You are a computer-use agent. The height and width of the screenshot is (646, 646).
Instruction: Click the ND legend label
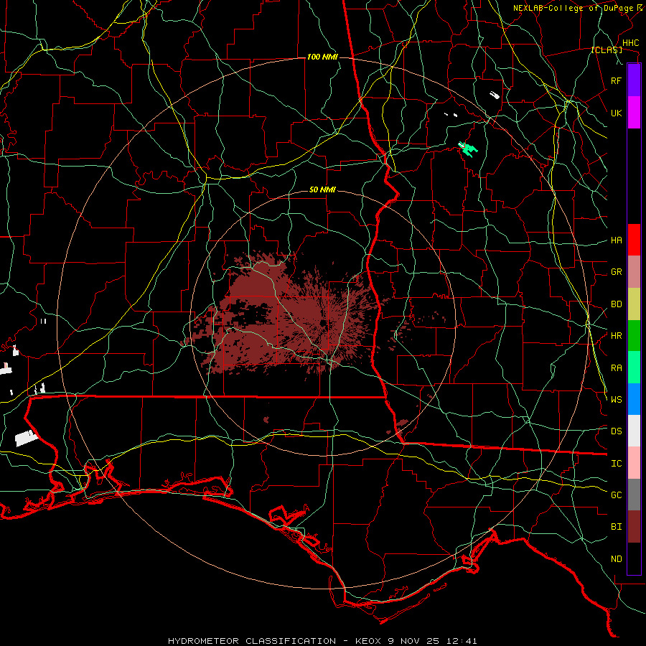coord(617,558)
